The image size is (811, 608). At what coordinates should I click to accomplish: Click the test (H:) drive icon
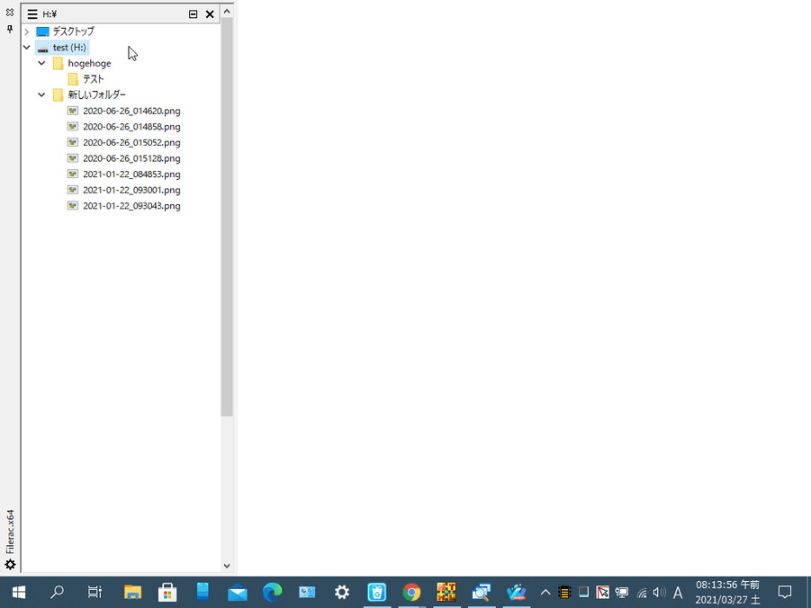[x=43, y=48]
